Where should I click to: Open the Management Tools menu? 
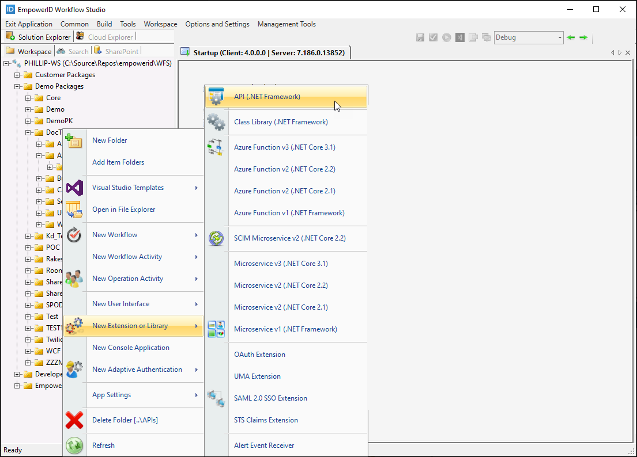point(287,24)
